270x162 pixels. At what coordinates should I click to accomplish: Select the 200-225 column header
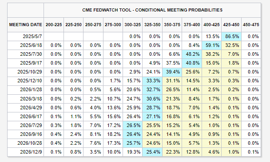click(x=54, y=25)
